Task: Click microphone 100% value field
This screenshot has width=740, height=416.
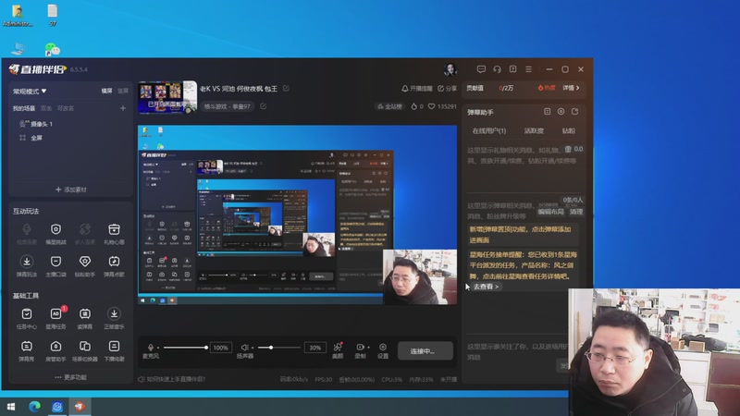Action: point(220,348)
